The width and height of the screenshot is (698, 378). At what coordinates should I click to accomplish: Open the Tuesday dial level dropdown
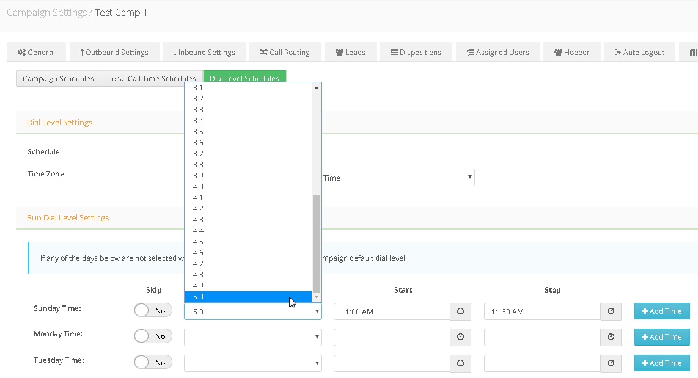tap(252, 363)
